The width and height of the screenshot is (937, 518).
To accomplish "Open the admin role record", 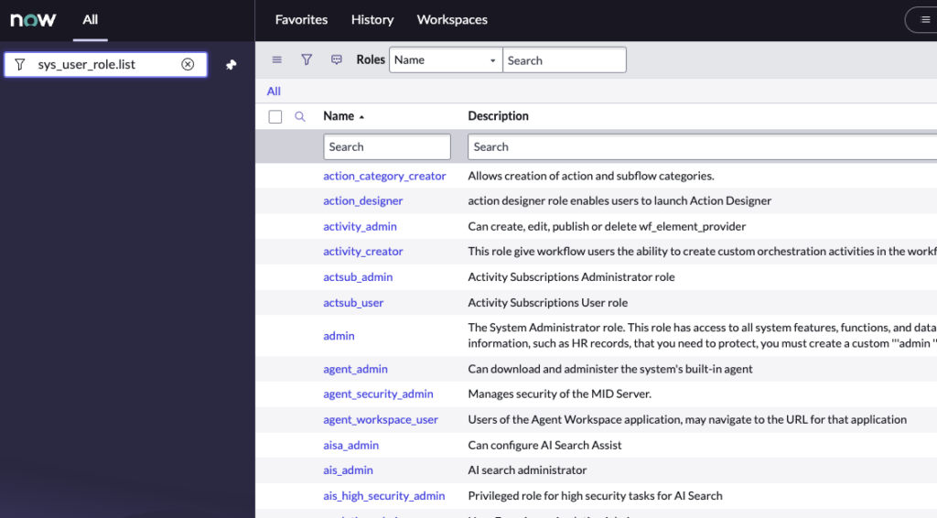I will 339,336.
